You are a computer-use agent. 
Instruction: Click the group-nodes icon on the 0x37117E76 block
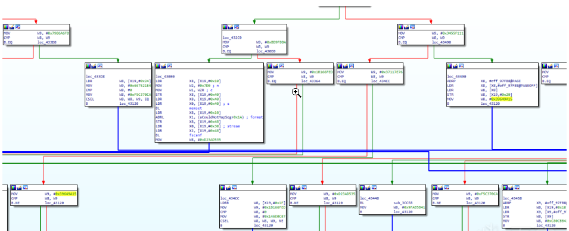click(x=352, y=65)
